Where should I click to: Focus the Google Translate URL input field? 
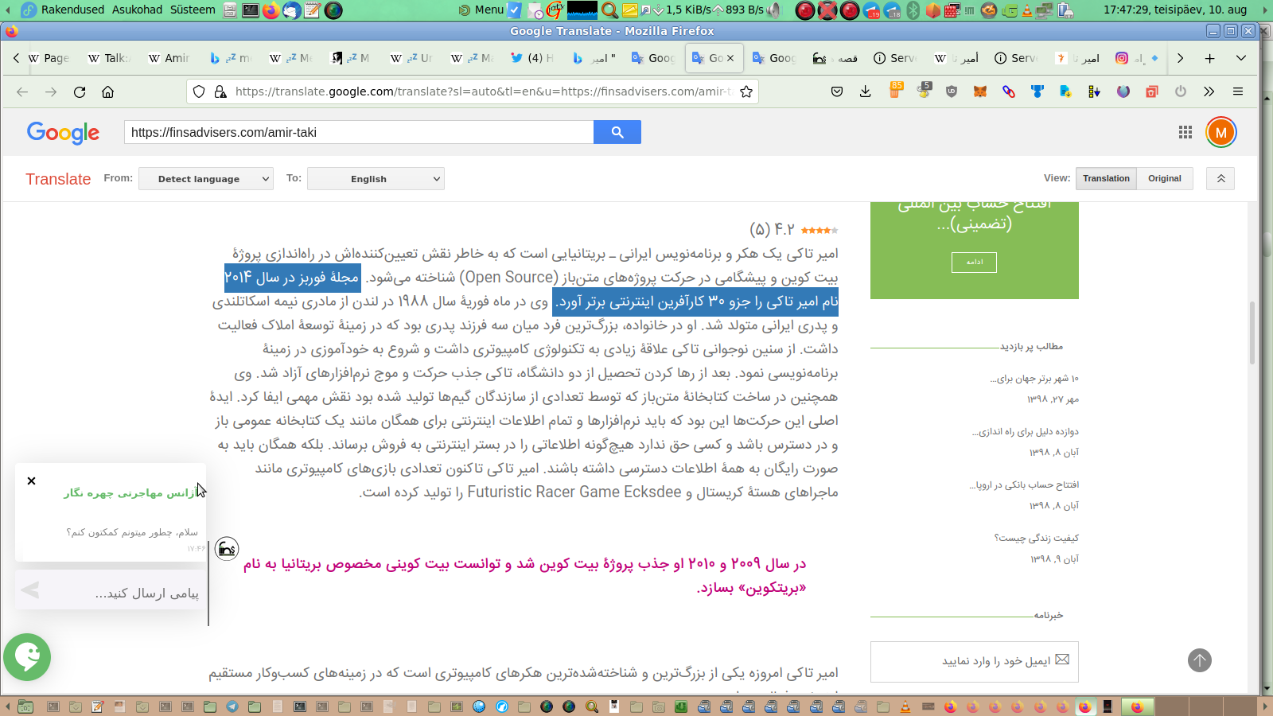359,132
